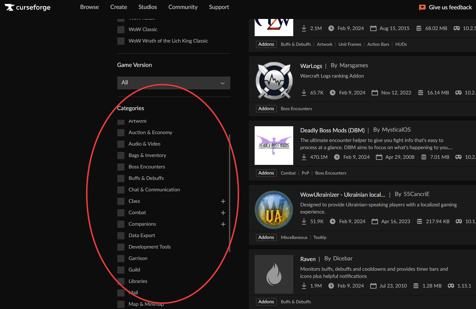Click the file size icon on WowUkrainizer
This screenshot has width=476, height=309.
coord(419,221)
